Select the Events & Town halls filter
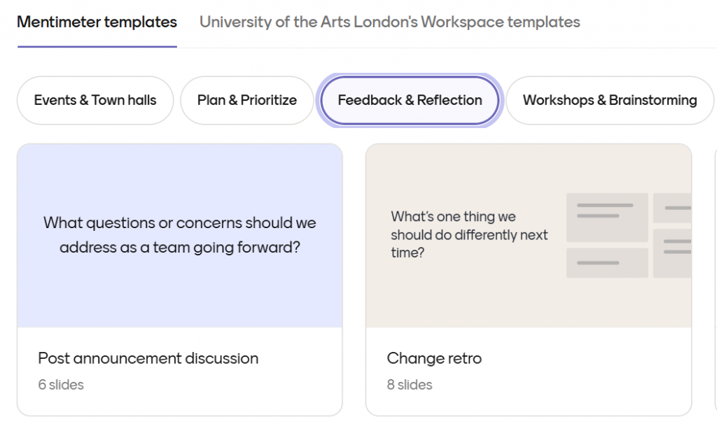Screen dimensions: 717x431 tap(95, 100)
